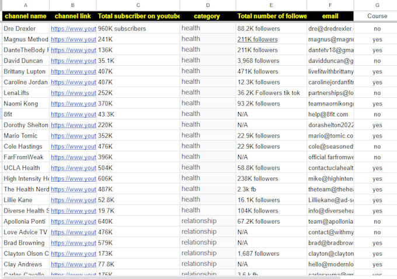Select '36.2K Followers tik tok' cell
Screen dimensions: 397x279
(271, 93)
